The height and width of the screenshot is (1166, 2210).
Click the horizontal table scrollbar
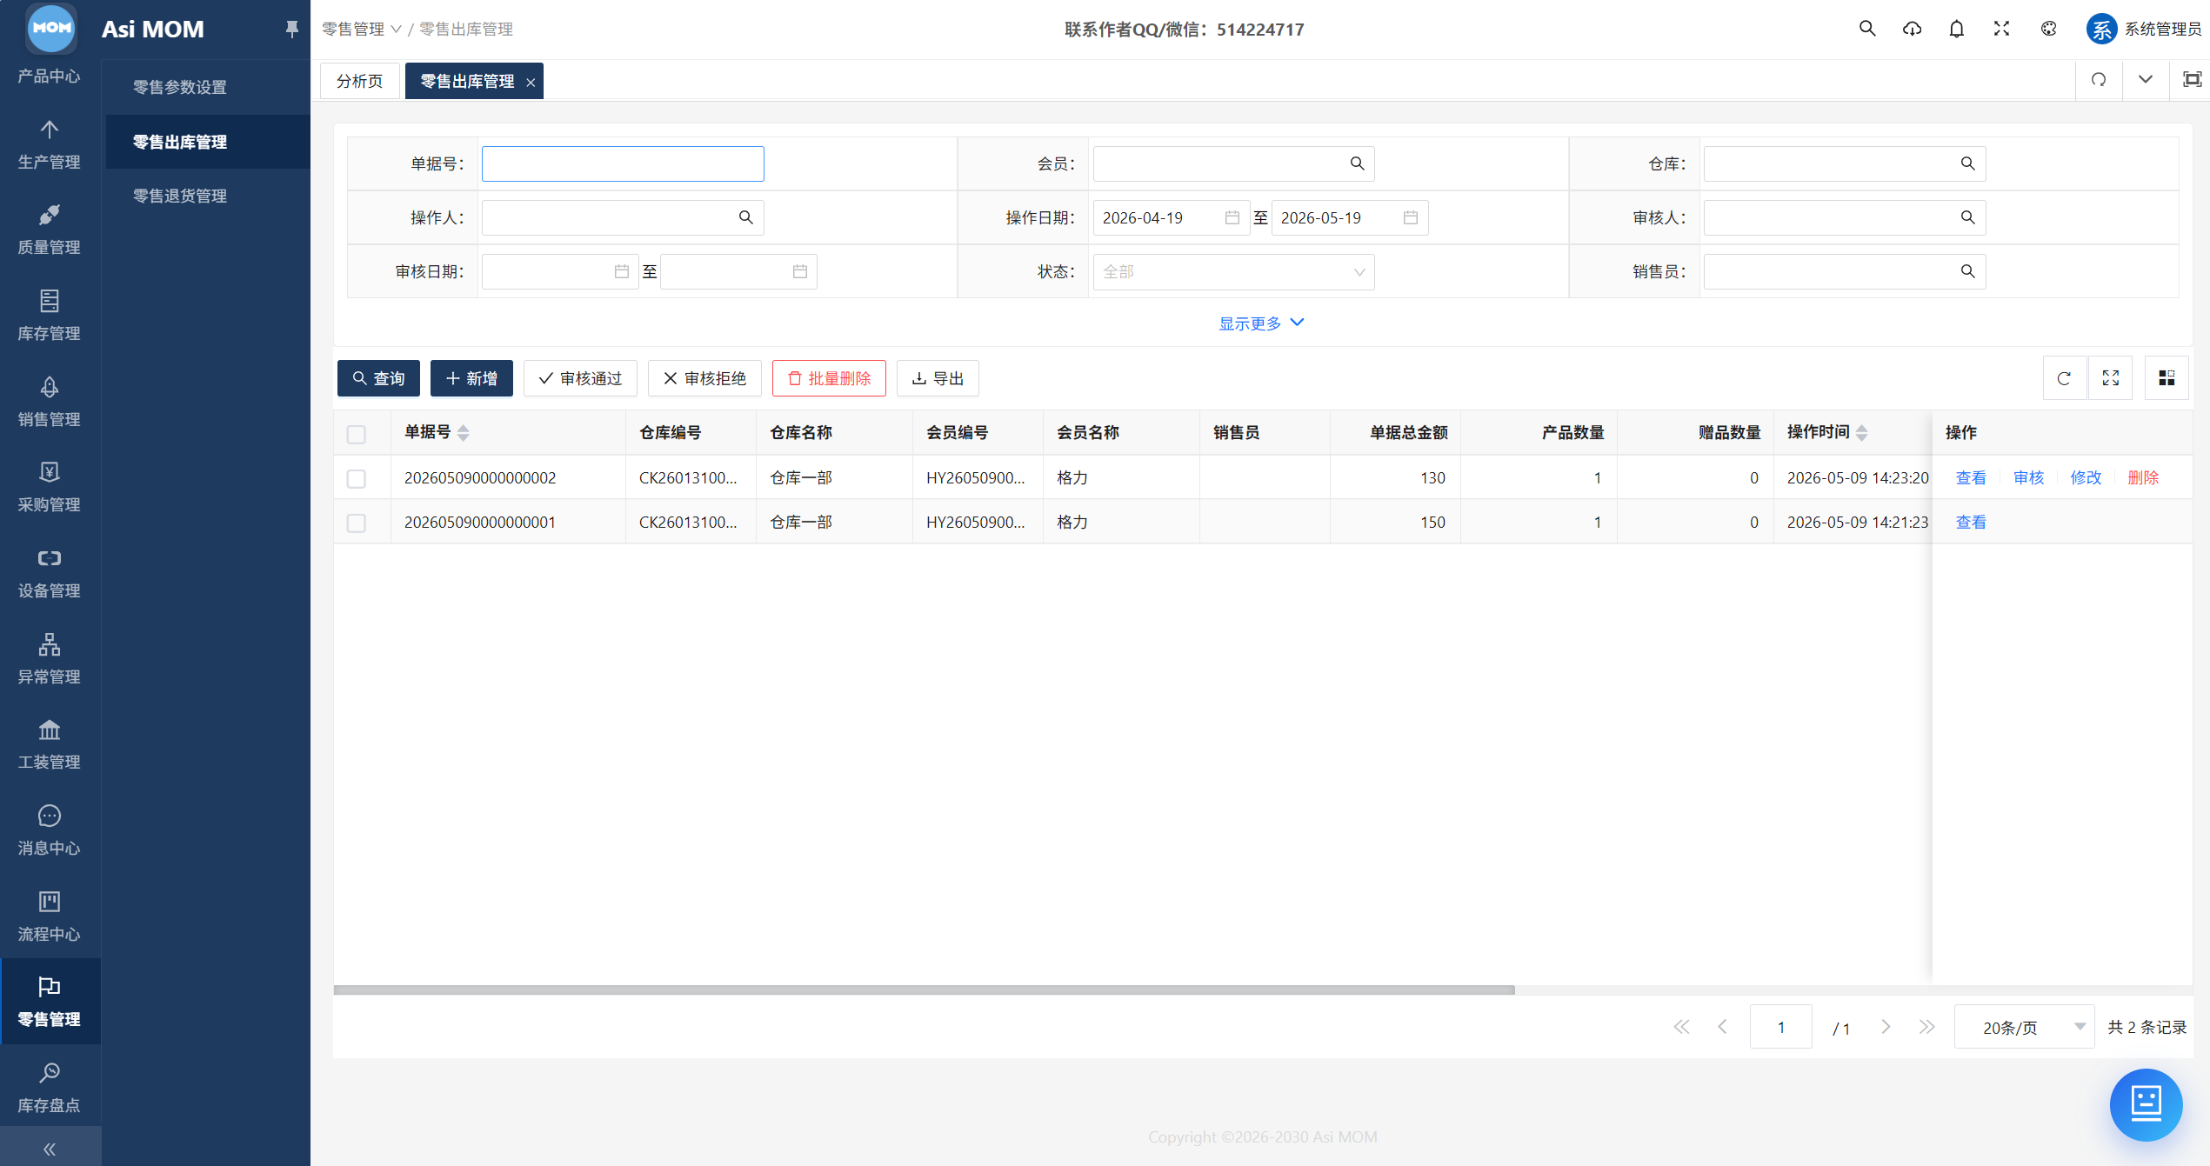click(x=924, y=989)
